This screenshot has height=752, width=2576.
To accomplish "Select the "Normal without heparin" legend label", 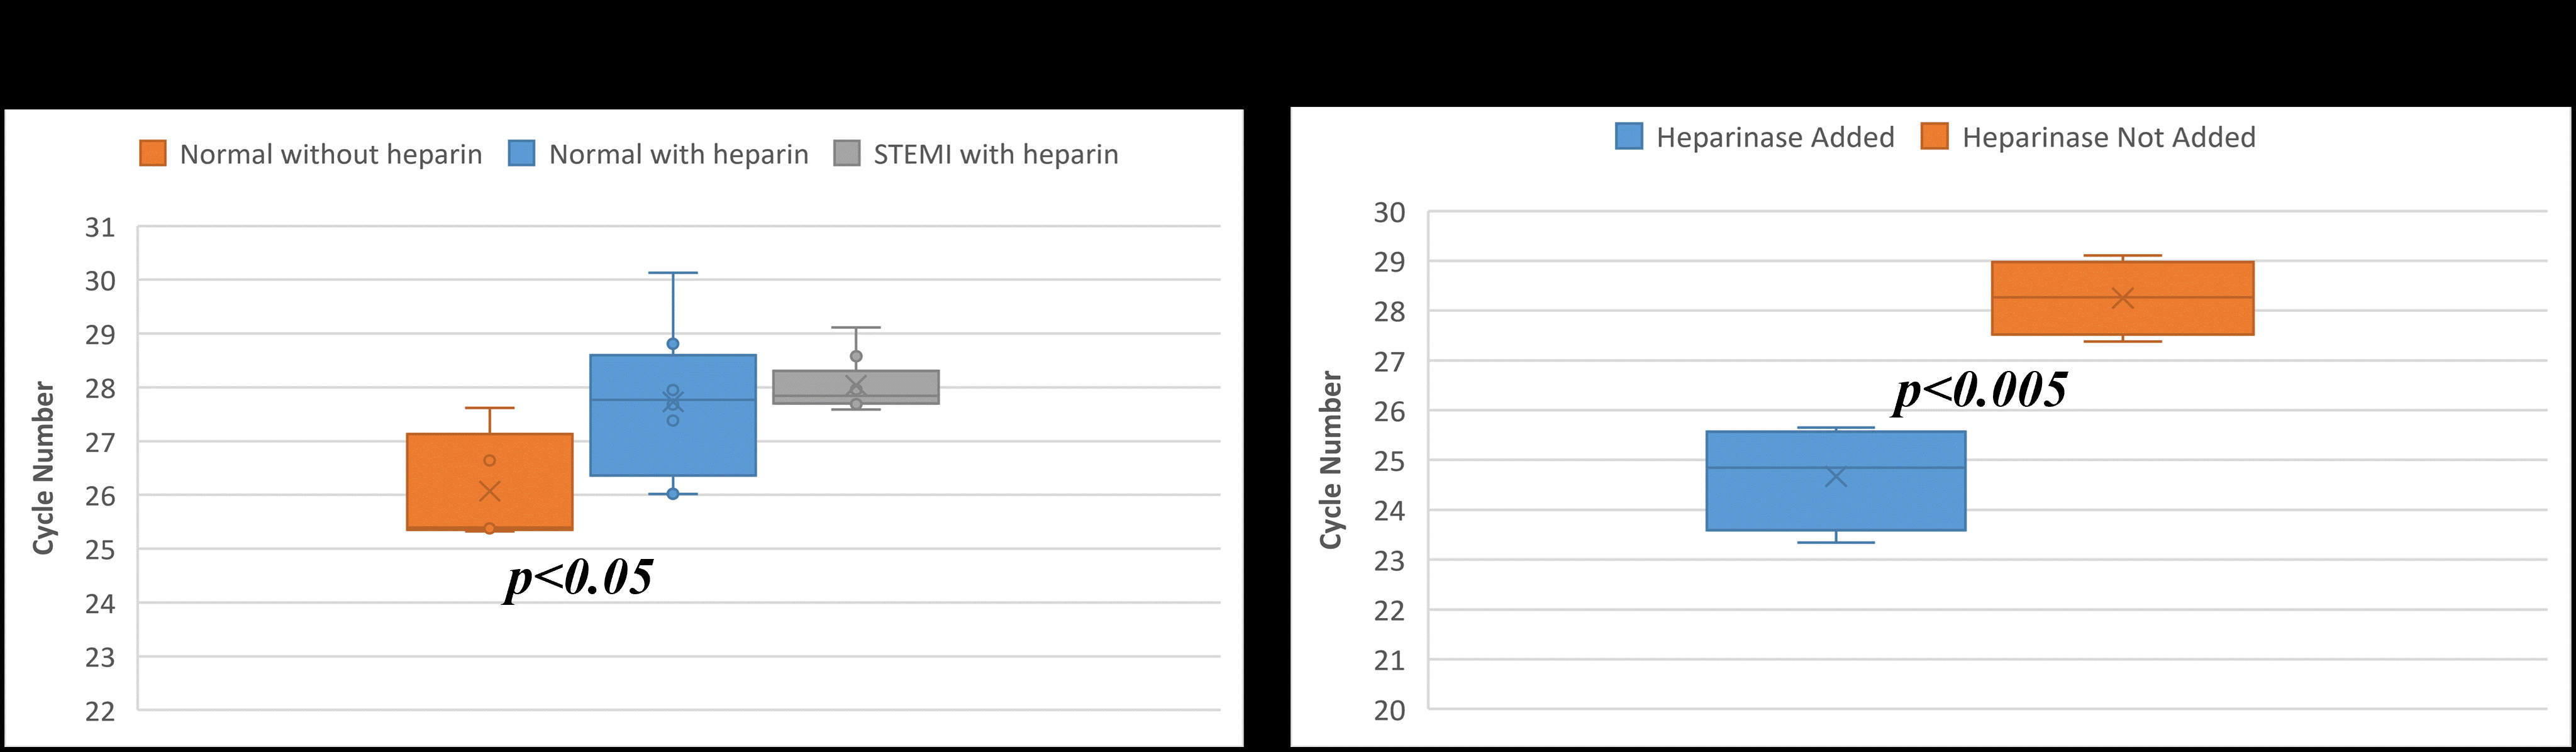I will click(331, 154).
